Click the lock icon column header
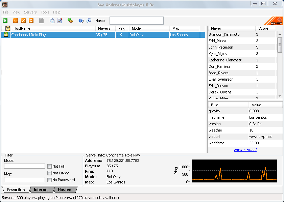This screenshot has height=202, width=284. coord(7,28)
